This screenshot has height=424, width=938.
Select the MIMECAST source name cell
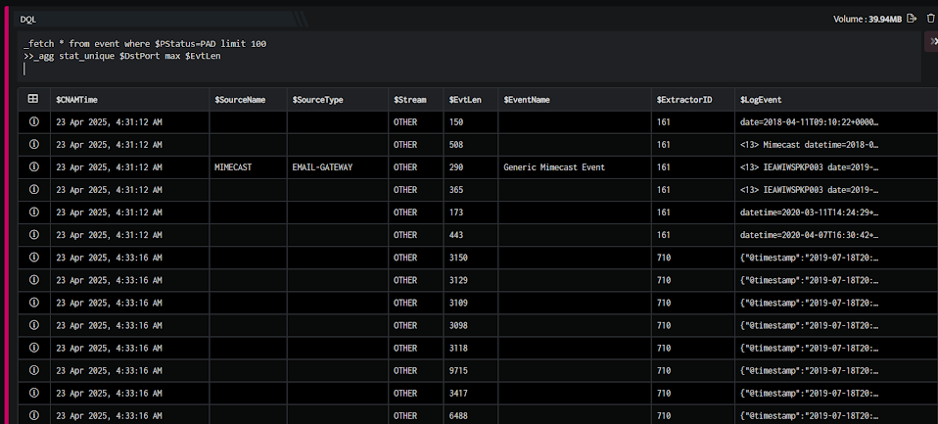tap(233, 167)
